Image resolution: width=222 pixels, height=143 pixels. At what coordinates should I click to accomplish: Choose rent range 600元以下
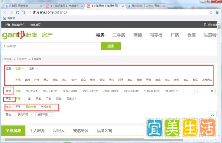pyautogui.click(x=31, y=91)
